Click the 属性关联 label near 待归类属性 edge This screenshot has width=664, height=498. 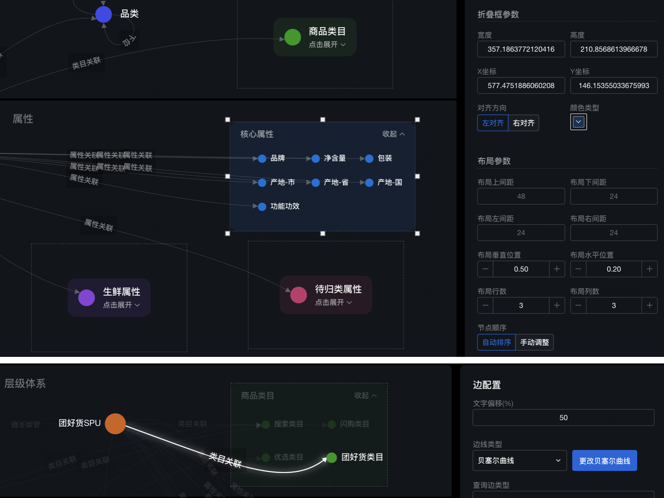pyautogui.click(x=99, y=225)
